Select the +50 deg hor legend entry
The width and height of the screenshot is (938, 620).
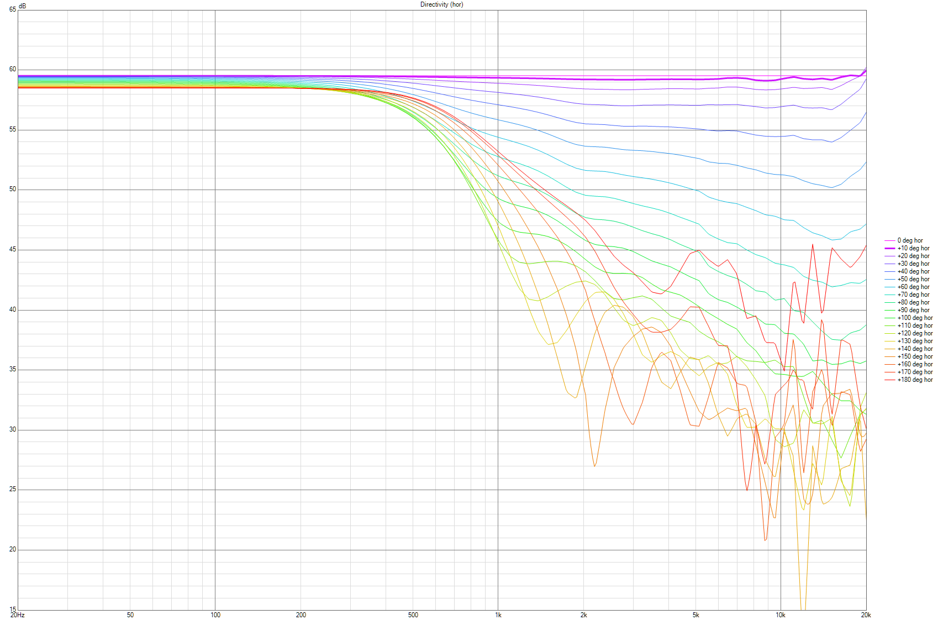(x=907, y=279)
